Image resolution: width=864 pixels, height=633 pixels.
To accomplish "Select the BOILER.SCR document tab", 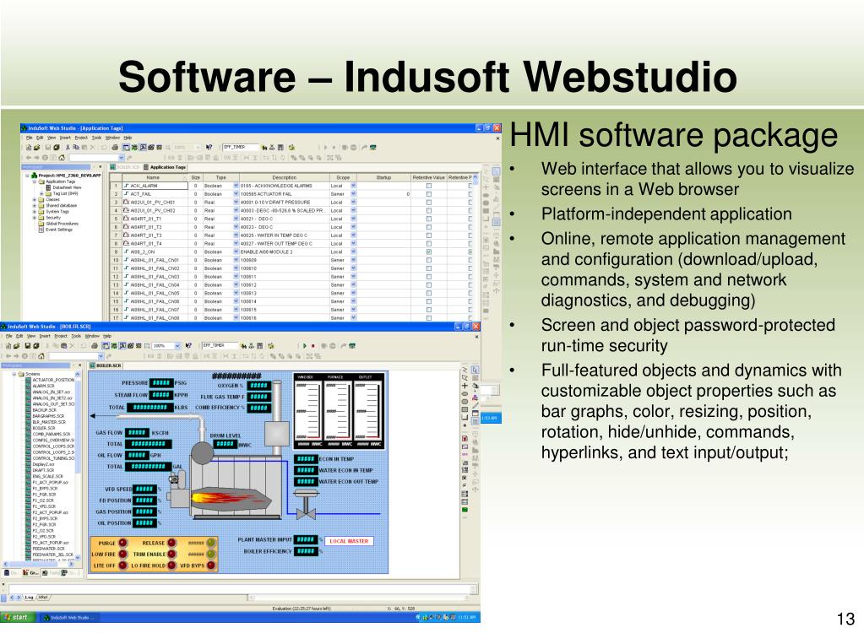I will 106,365.
